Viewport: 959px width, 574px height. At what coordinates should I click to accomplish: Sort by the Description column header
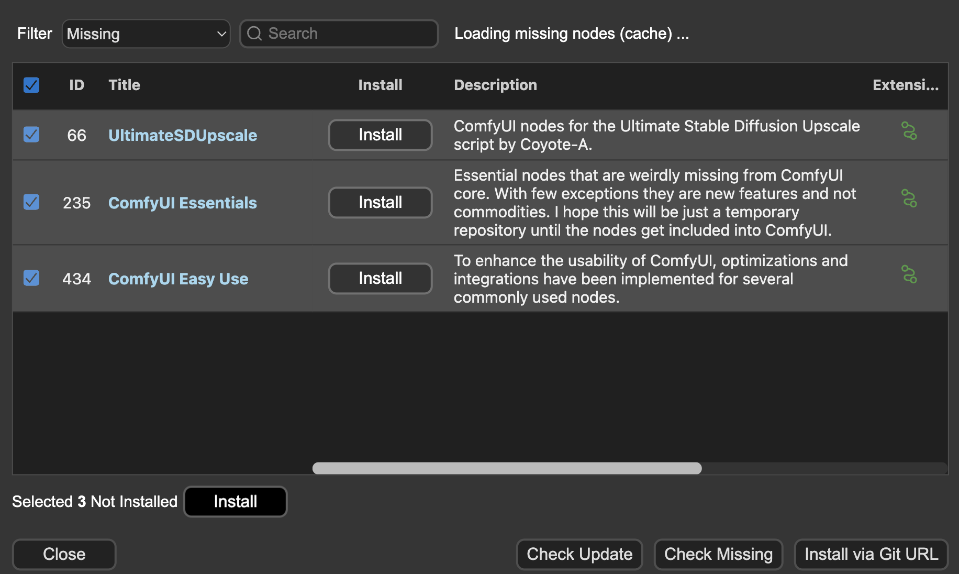click(x=495, y=85)
